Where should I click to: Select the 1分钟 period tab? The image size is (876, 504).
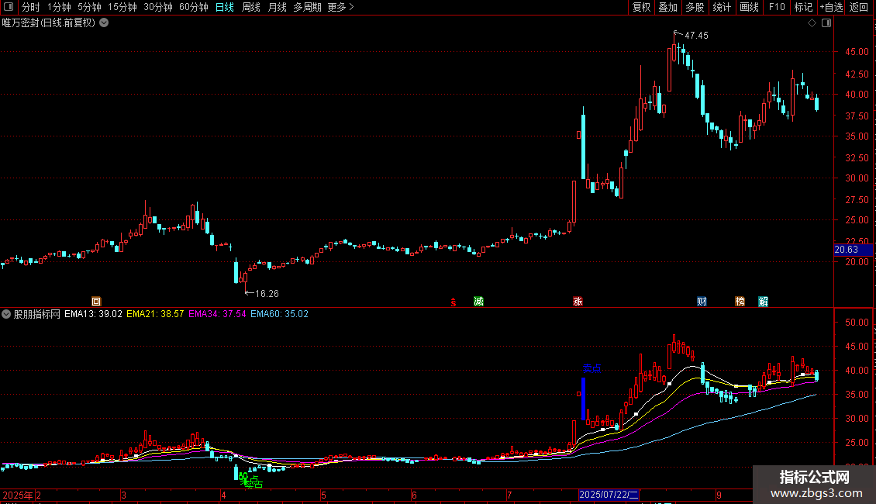click(x=59, y=7)
